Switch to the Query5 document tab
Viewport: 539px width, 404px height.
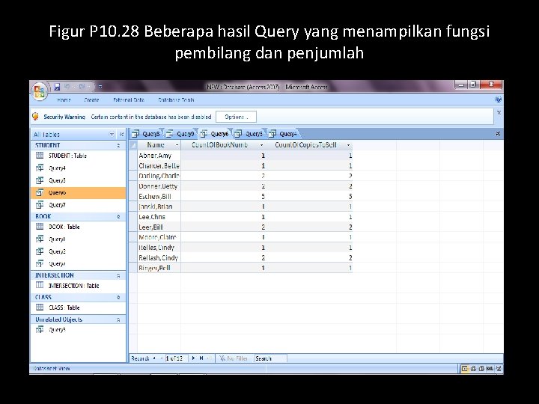tap(249, 134)
